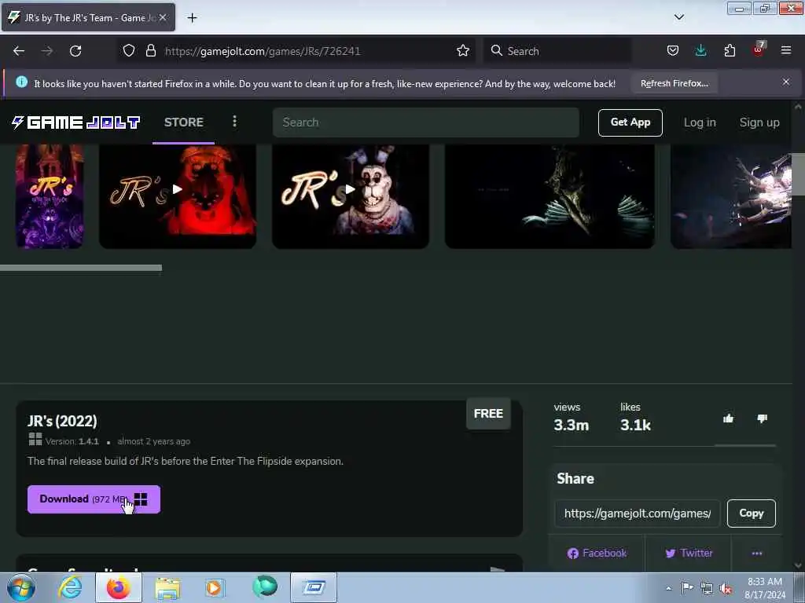Open Windows Start menu orb
This screenshot has width=805, height=603.
pos(21,587)
